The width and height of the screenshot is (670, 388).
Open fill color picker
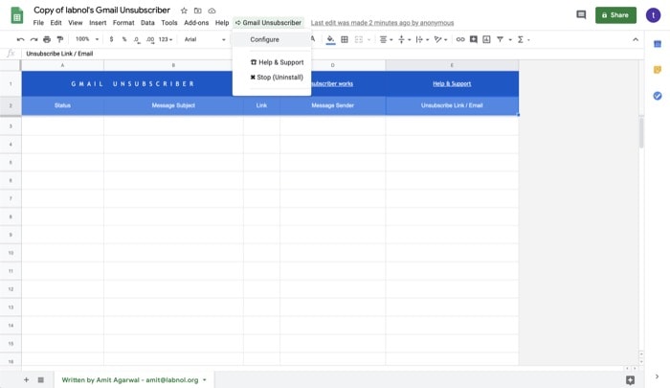click(x=330, y=40)
